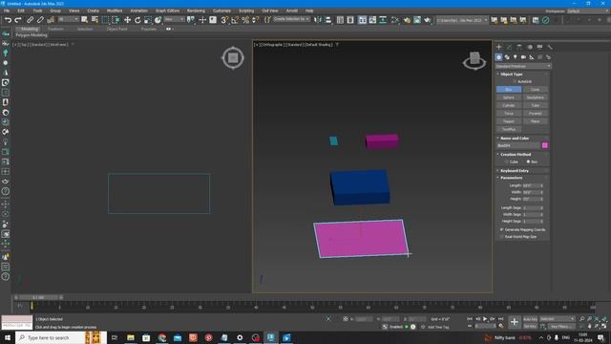Open the Hierarchy tab in command panel
The width and height of the screenshot is (611, 344).
519,47
